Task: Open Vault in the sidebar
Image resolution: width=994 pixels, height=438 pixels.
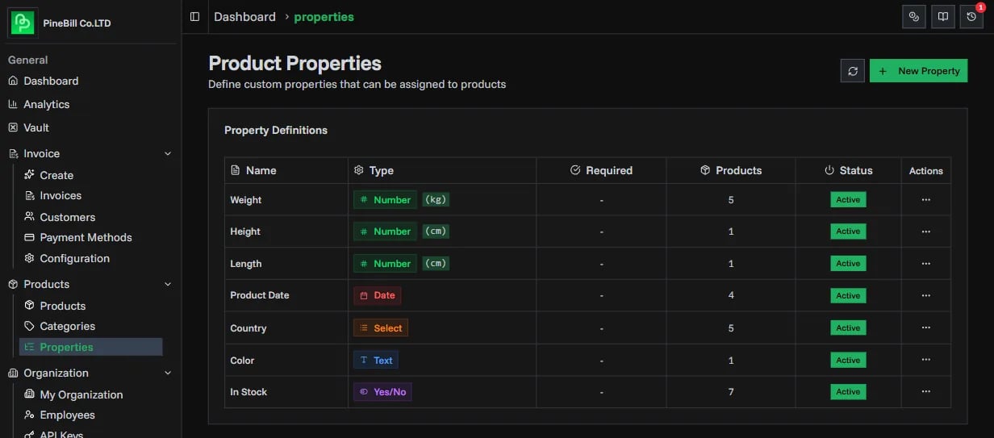Action: pyautogui.click(x=35, y=127)
